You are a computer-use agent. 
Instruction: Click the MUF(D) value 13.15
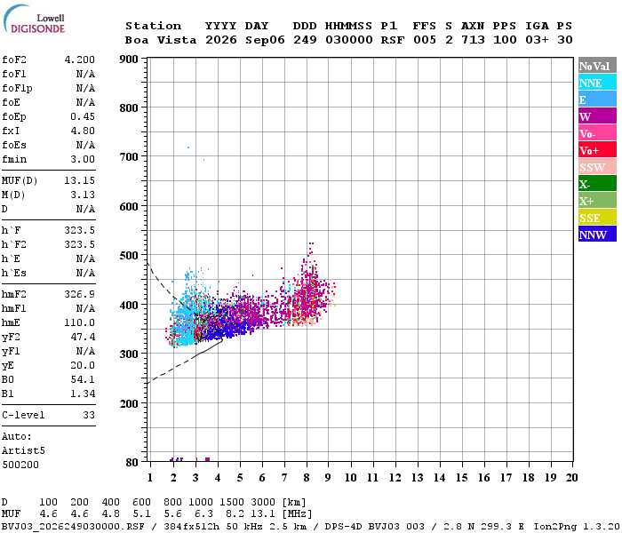point(80,180)
